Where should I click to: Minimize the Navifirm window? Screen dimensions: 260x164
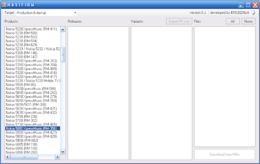241,5
